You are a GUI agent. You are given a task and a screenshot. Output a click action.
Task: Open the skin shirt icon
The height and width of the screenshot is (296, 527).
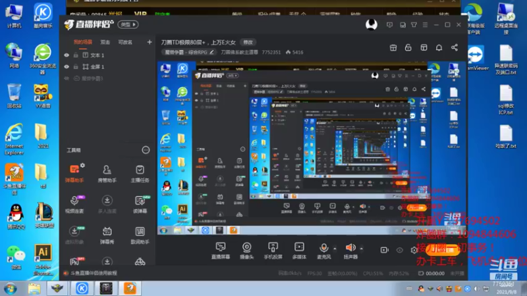(414, 25)
